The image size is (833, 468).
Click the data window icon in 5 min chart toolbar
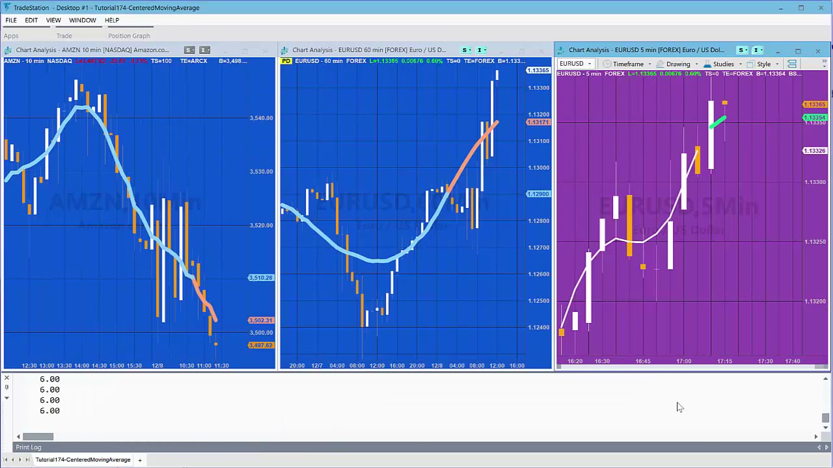point(792,64)
